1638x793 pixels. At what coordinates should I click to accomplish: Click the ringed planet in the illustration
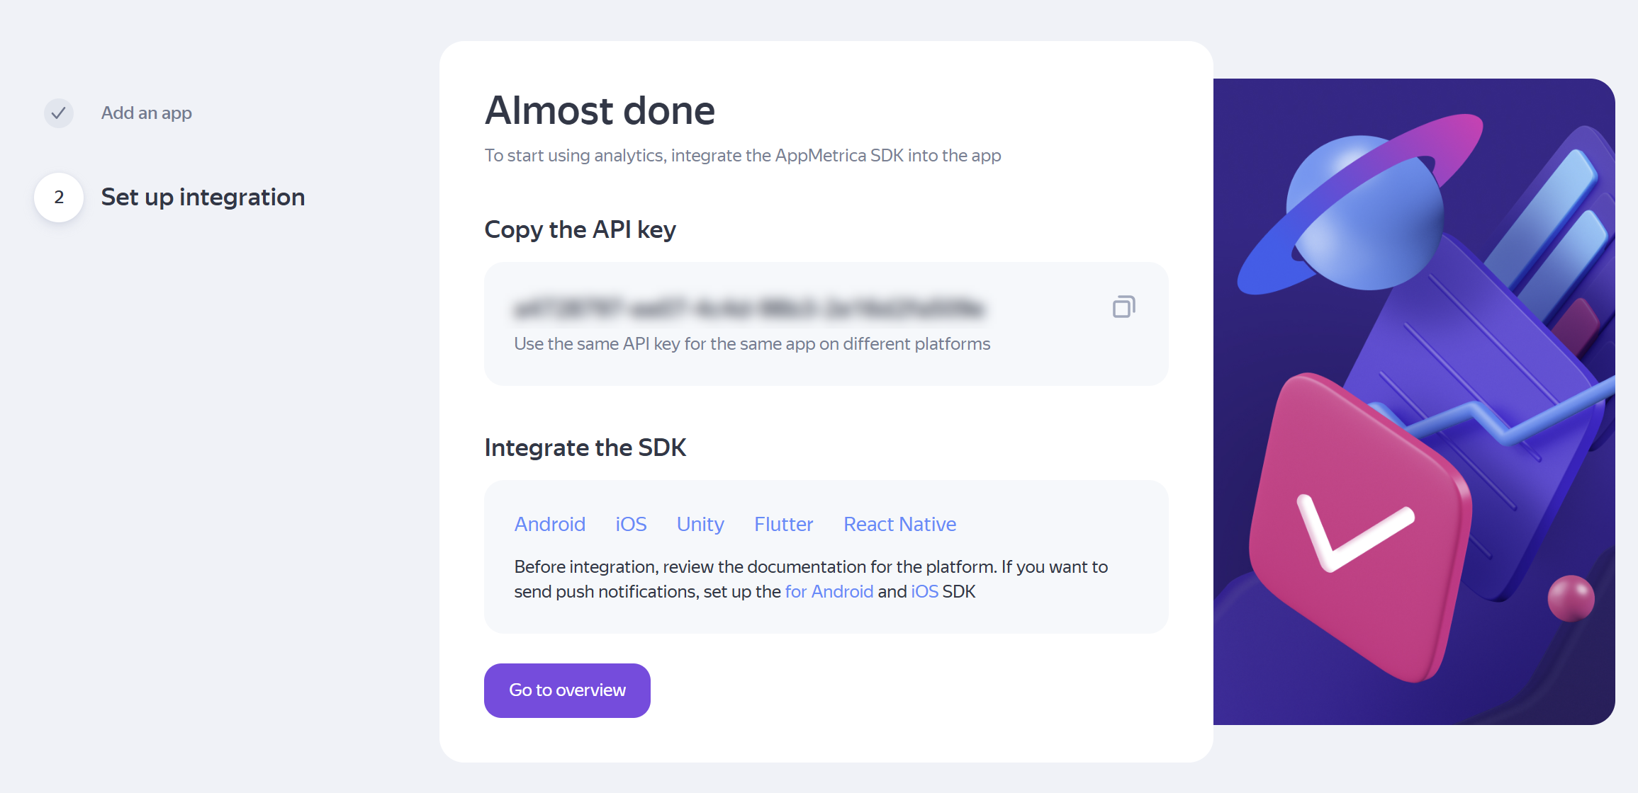1364,212
